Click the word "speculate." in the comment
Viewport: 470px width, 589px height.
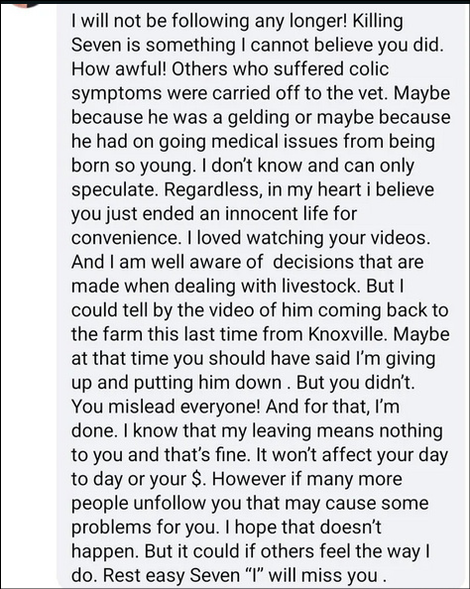(115, 189)
